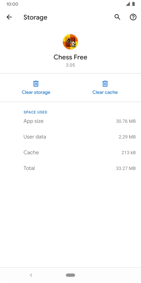The height and width of the screenshot is (283, 141).
Task: Go back using the arrow in header
Action: coord(9,17)
